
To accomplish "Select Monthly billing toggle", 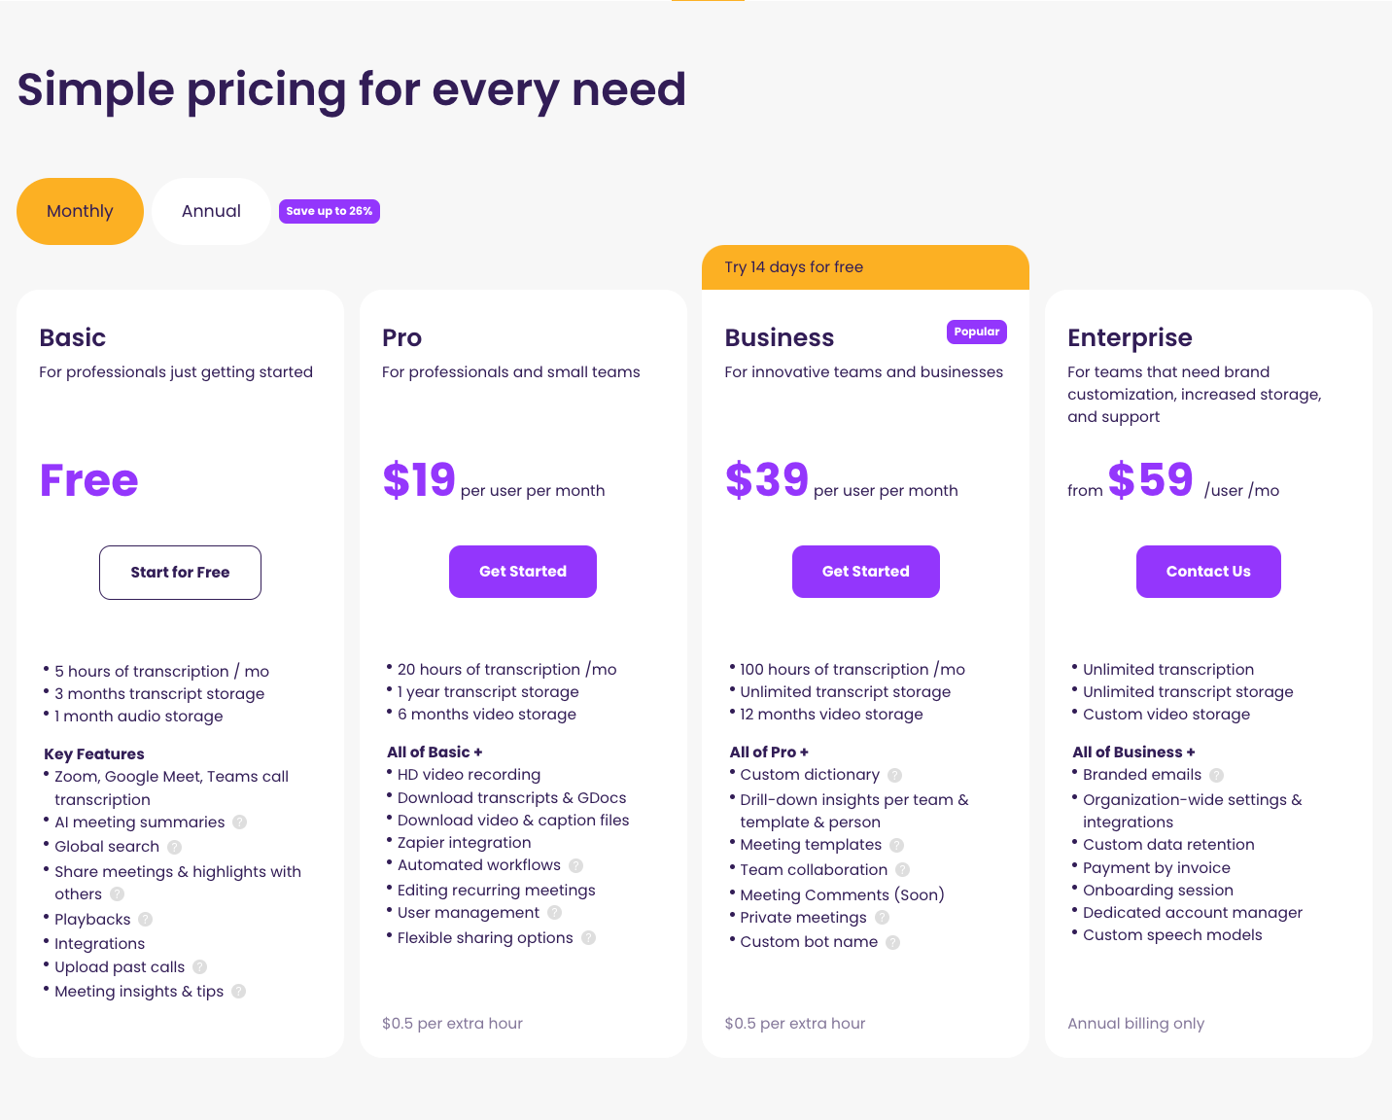I will [80, 211].
